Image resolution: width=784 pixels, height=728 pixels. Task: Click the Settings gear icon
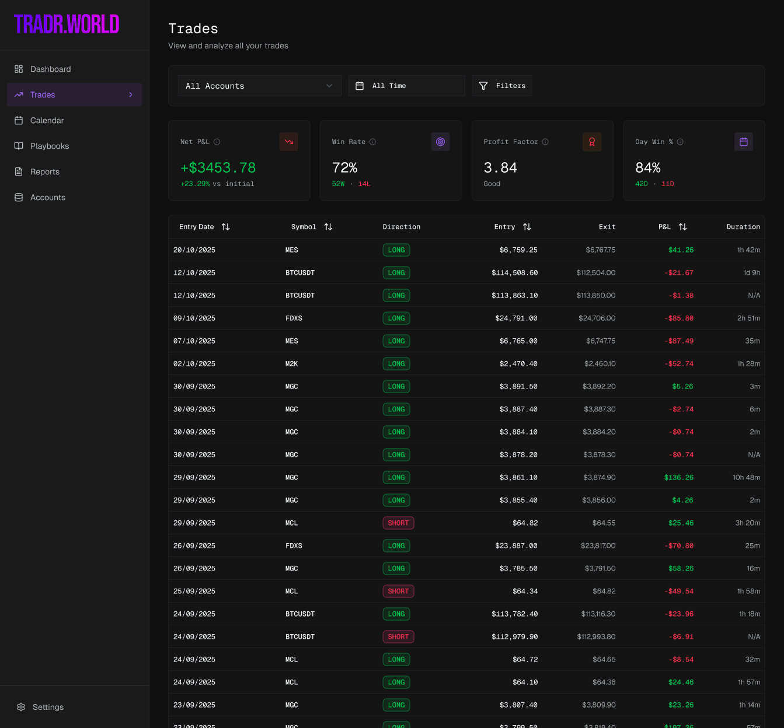click(21, 707)
